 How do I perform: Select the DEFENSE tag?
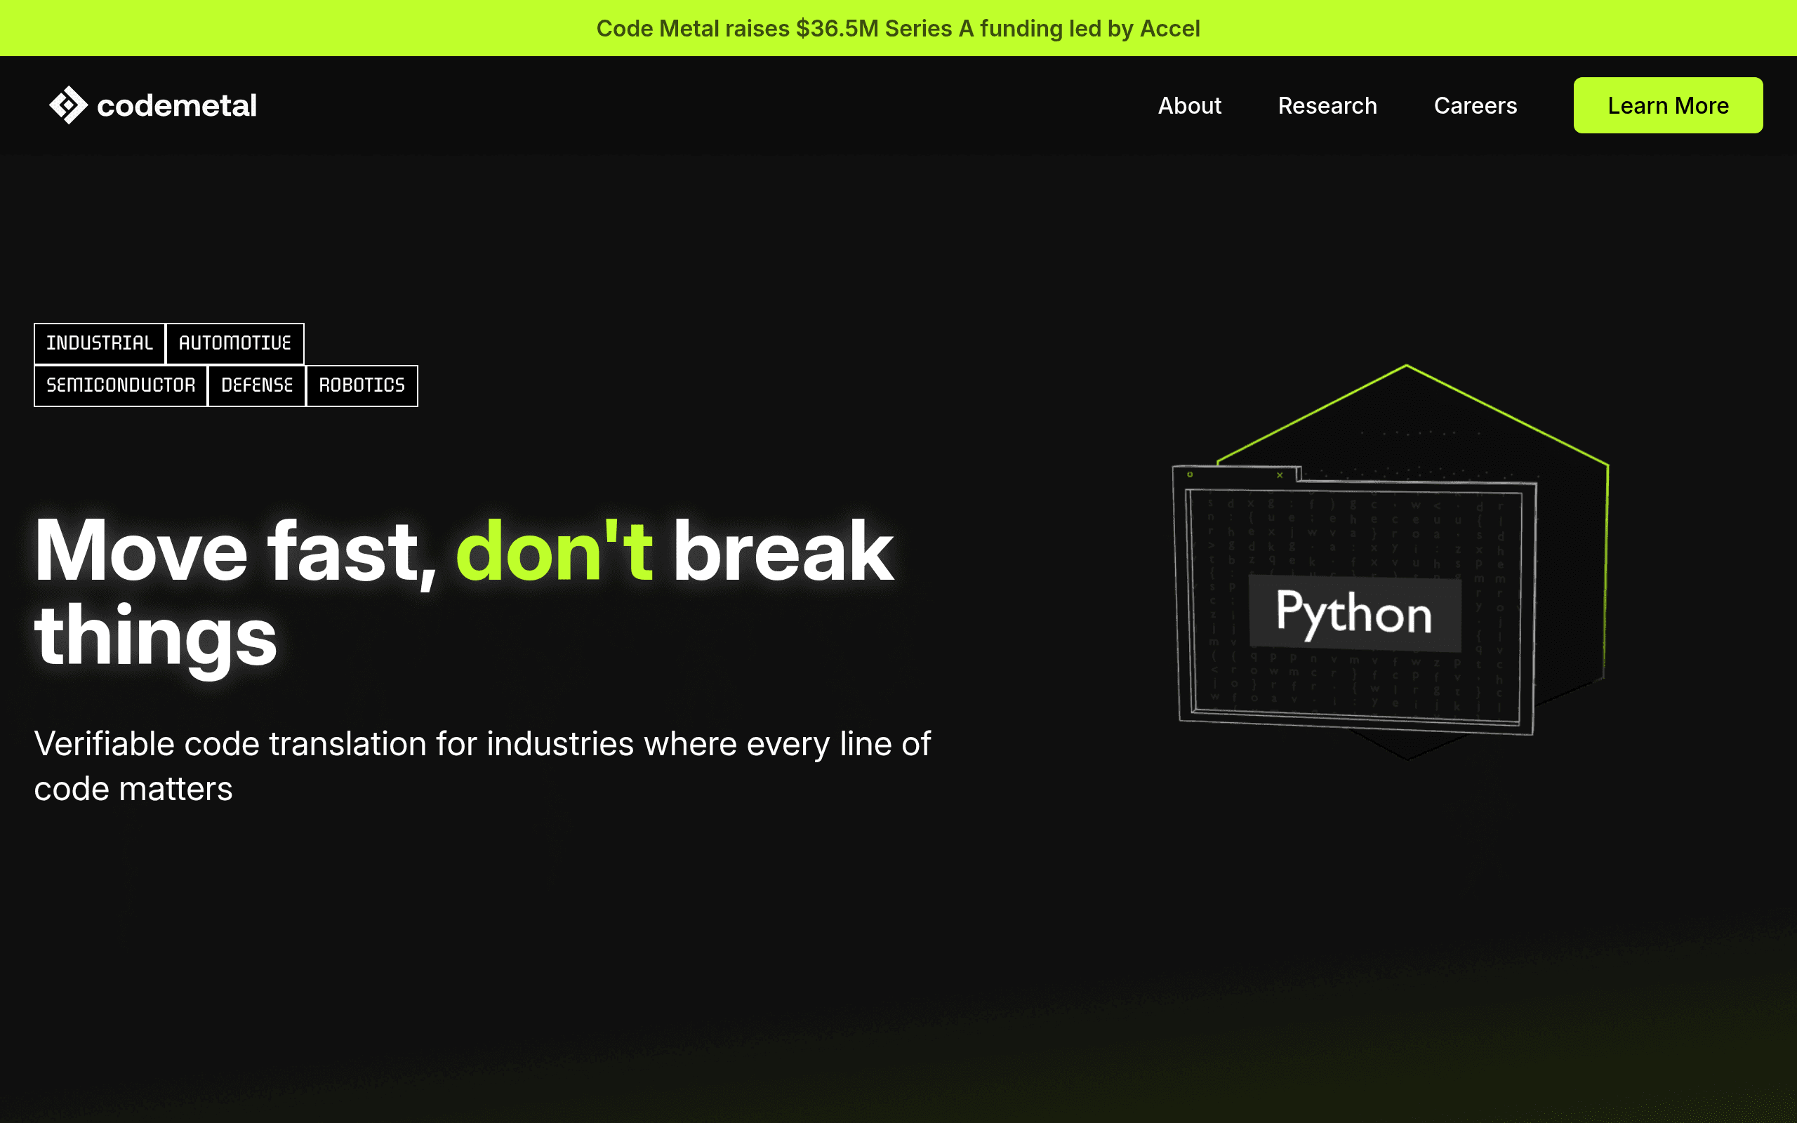(257, 385)
